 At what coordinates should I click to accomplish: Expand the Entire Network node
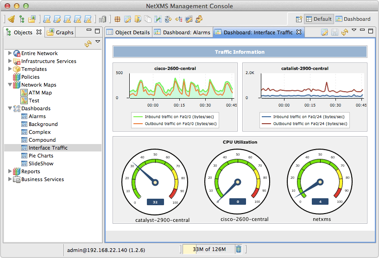point(10,53)
